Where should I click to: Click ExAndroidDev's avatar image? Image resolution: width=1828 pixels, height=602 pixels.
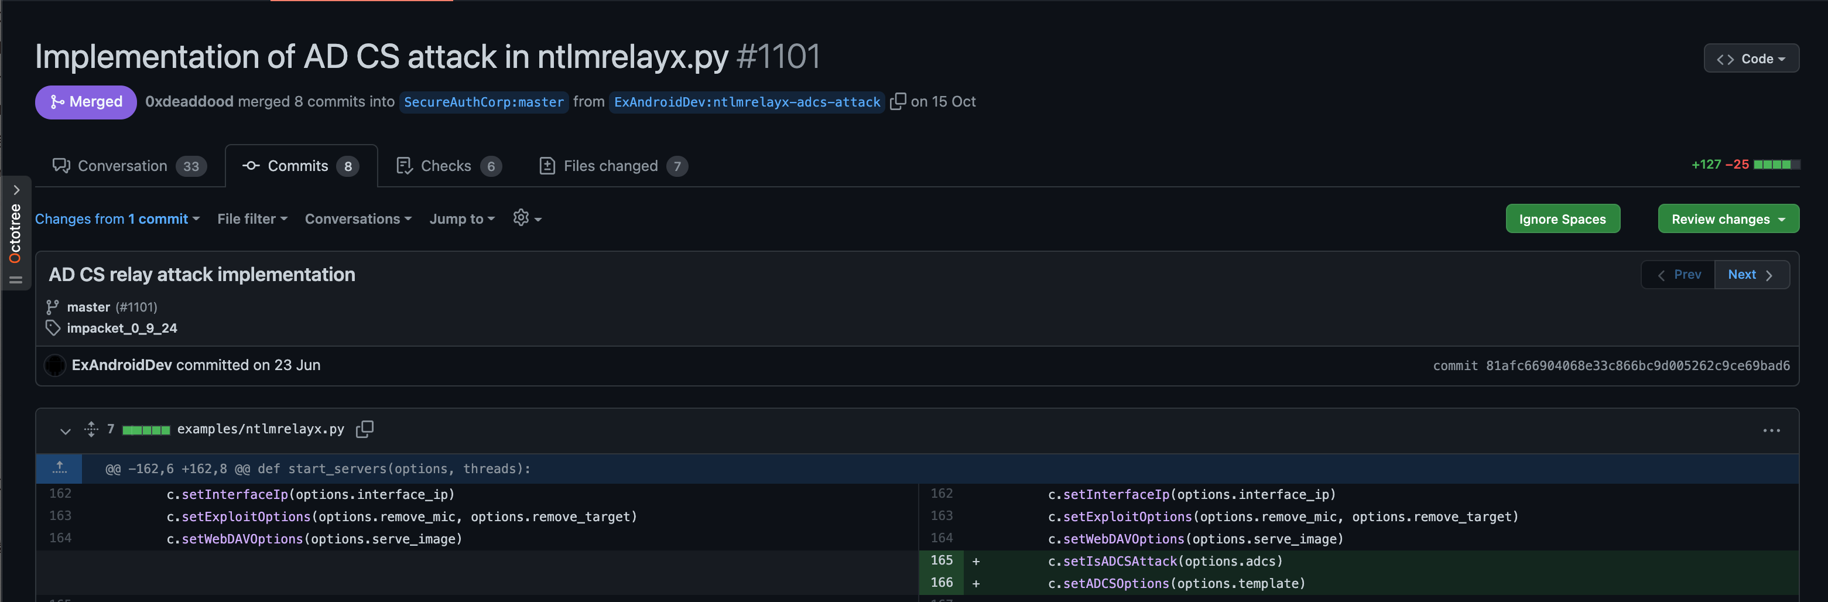(54, 365)
